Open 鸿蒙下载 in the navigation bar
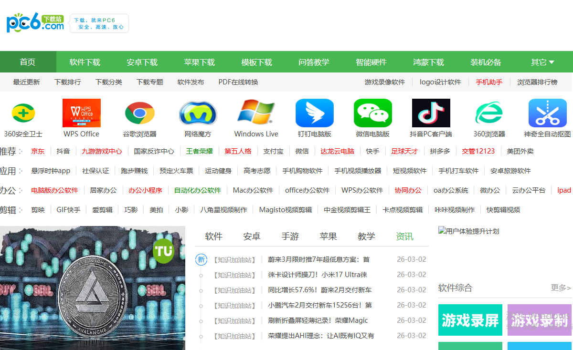 [x=429, y=62]
